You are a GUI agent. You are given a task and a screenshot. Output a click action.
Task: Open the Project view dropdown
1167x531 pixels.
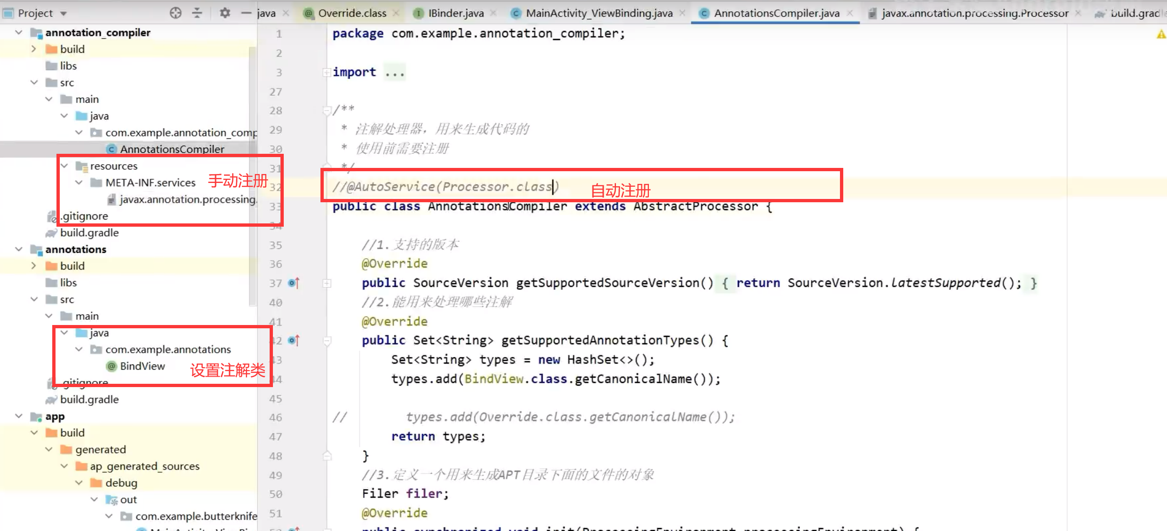click(64, 14)
